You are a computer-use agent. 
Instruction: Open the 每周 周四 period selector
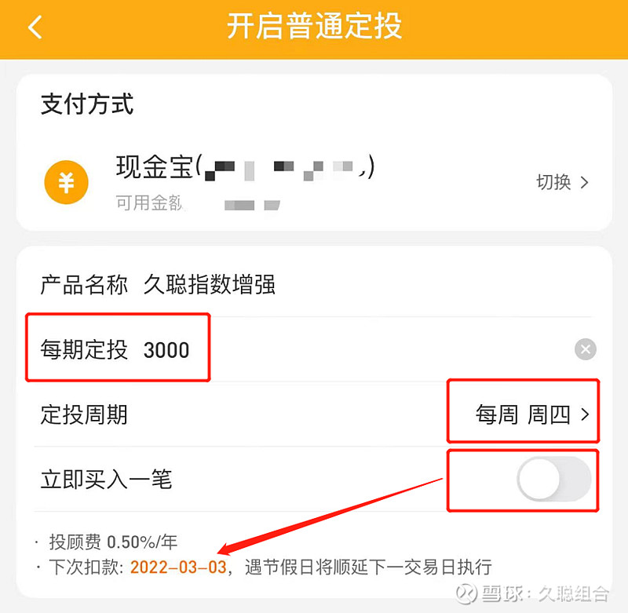pos(532,414)
